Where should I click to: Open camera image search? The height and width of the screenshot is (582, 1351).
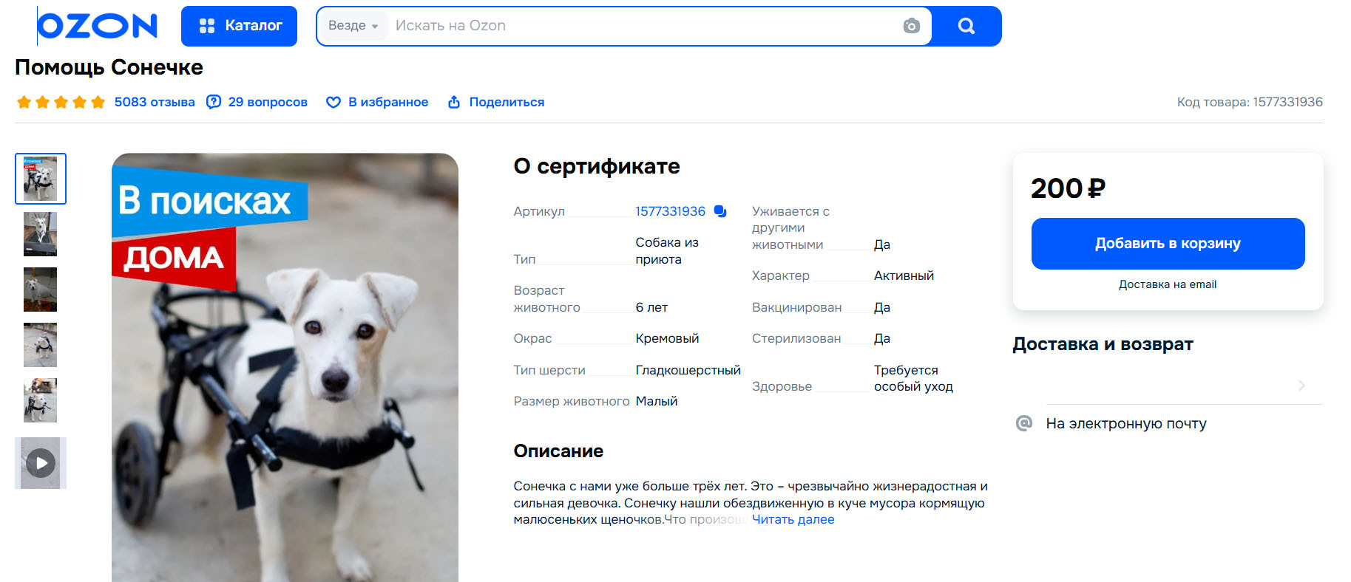coord(911,26)
